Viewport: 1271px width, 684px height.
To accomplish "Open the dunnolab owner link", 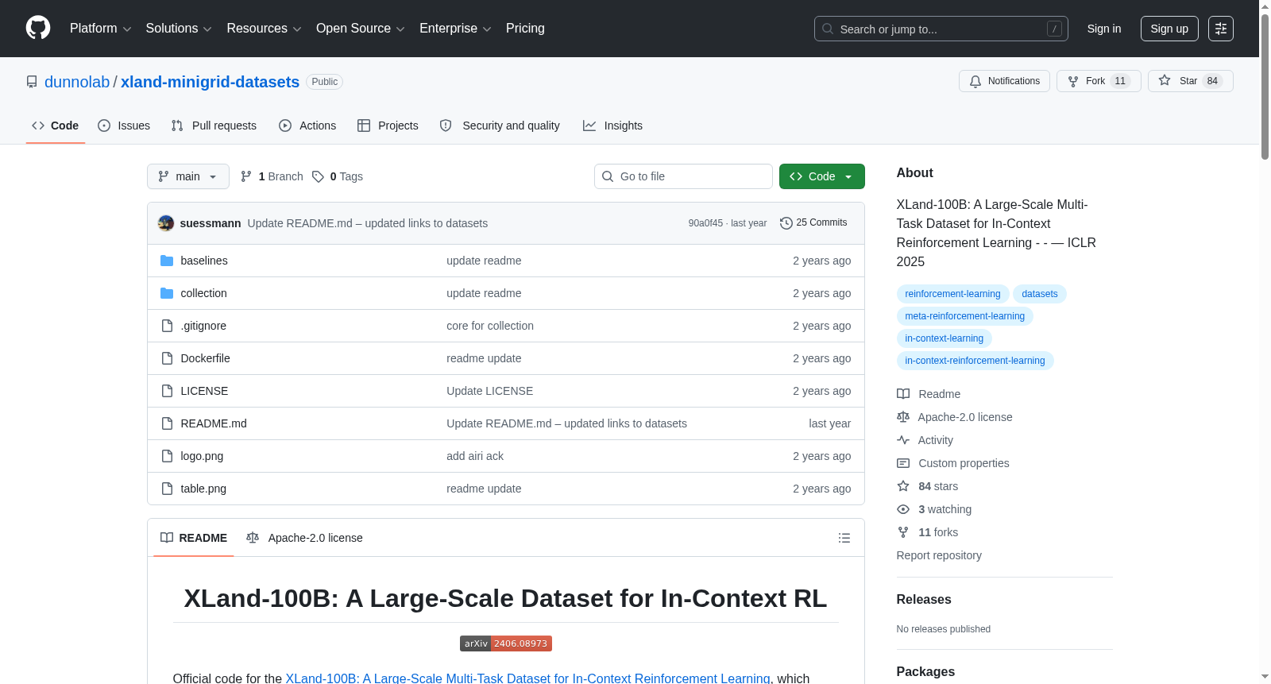I will [77, 82].
